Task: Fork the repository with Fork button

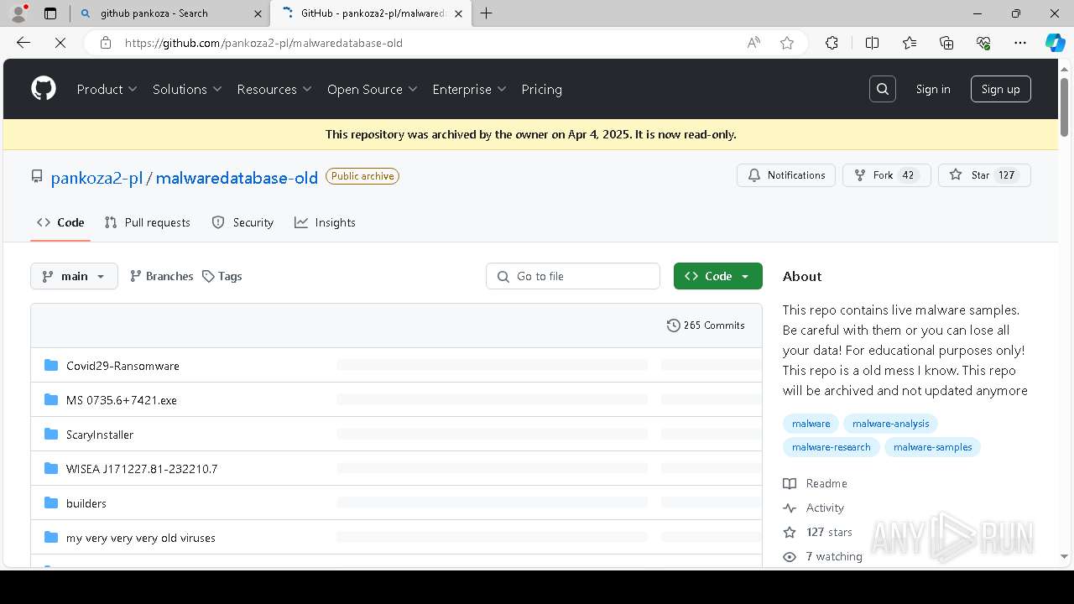Action: click(887, 175)
